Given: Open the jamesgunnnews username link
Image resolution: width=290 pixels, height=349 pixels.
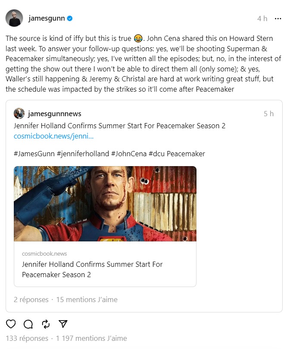Looking at the screenshot, I should [x=55, y=114].
